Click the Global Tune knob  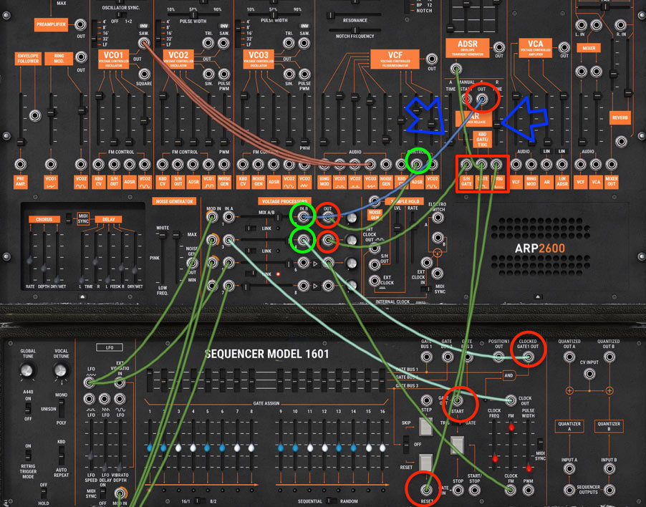click(x=26, y=371)
